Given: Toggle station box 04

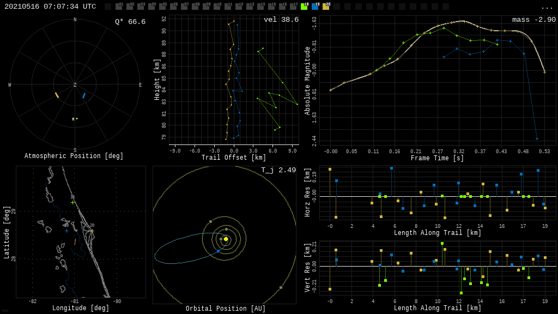Looking at the screenshot, I should (x=152, y=7).
